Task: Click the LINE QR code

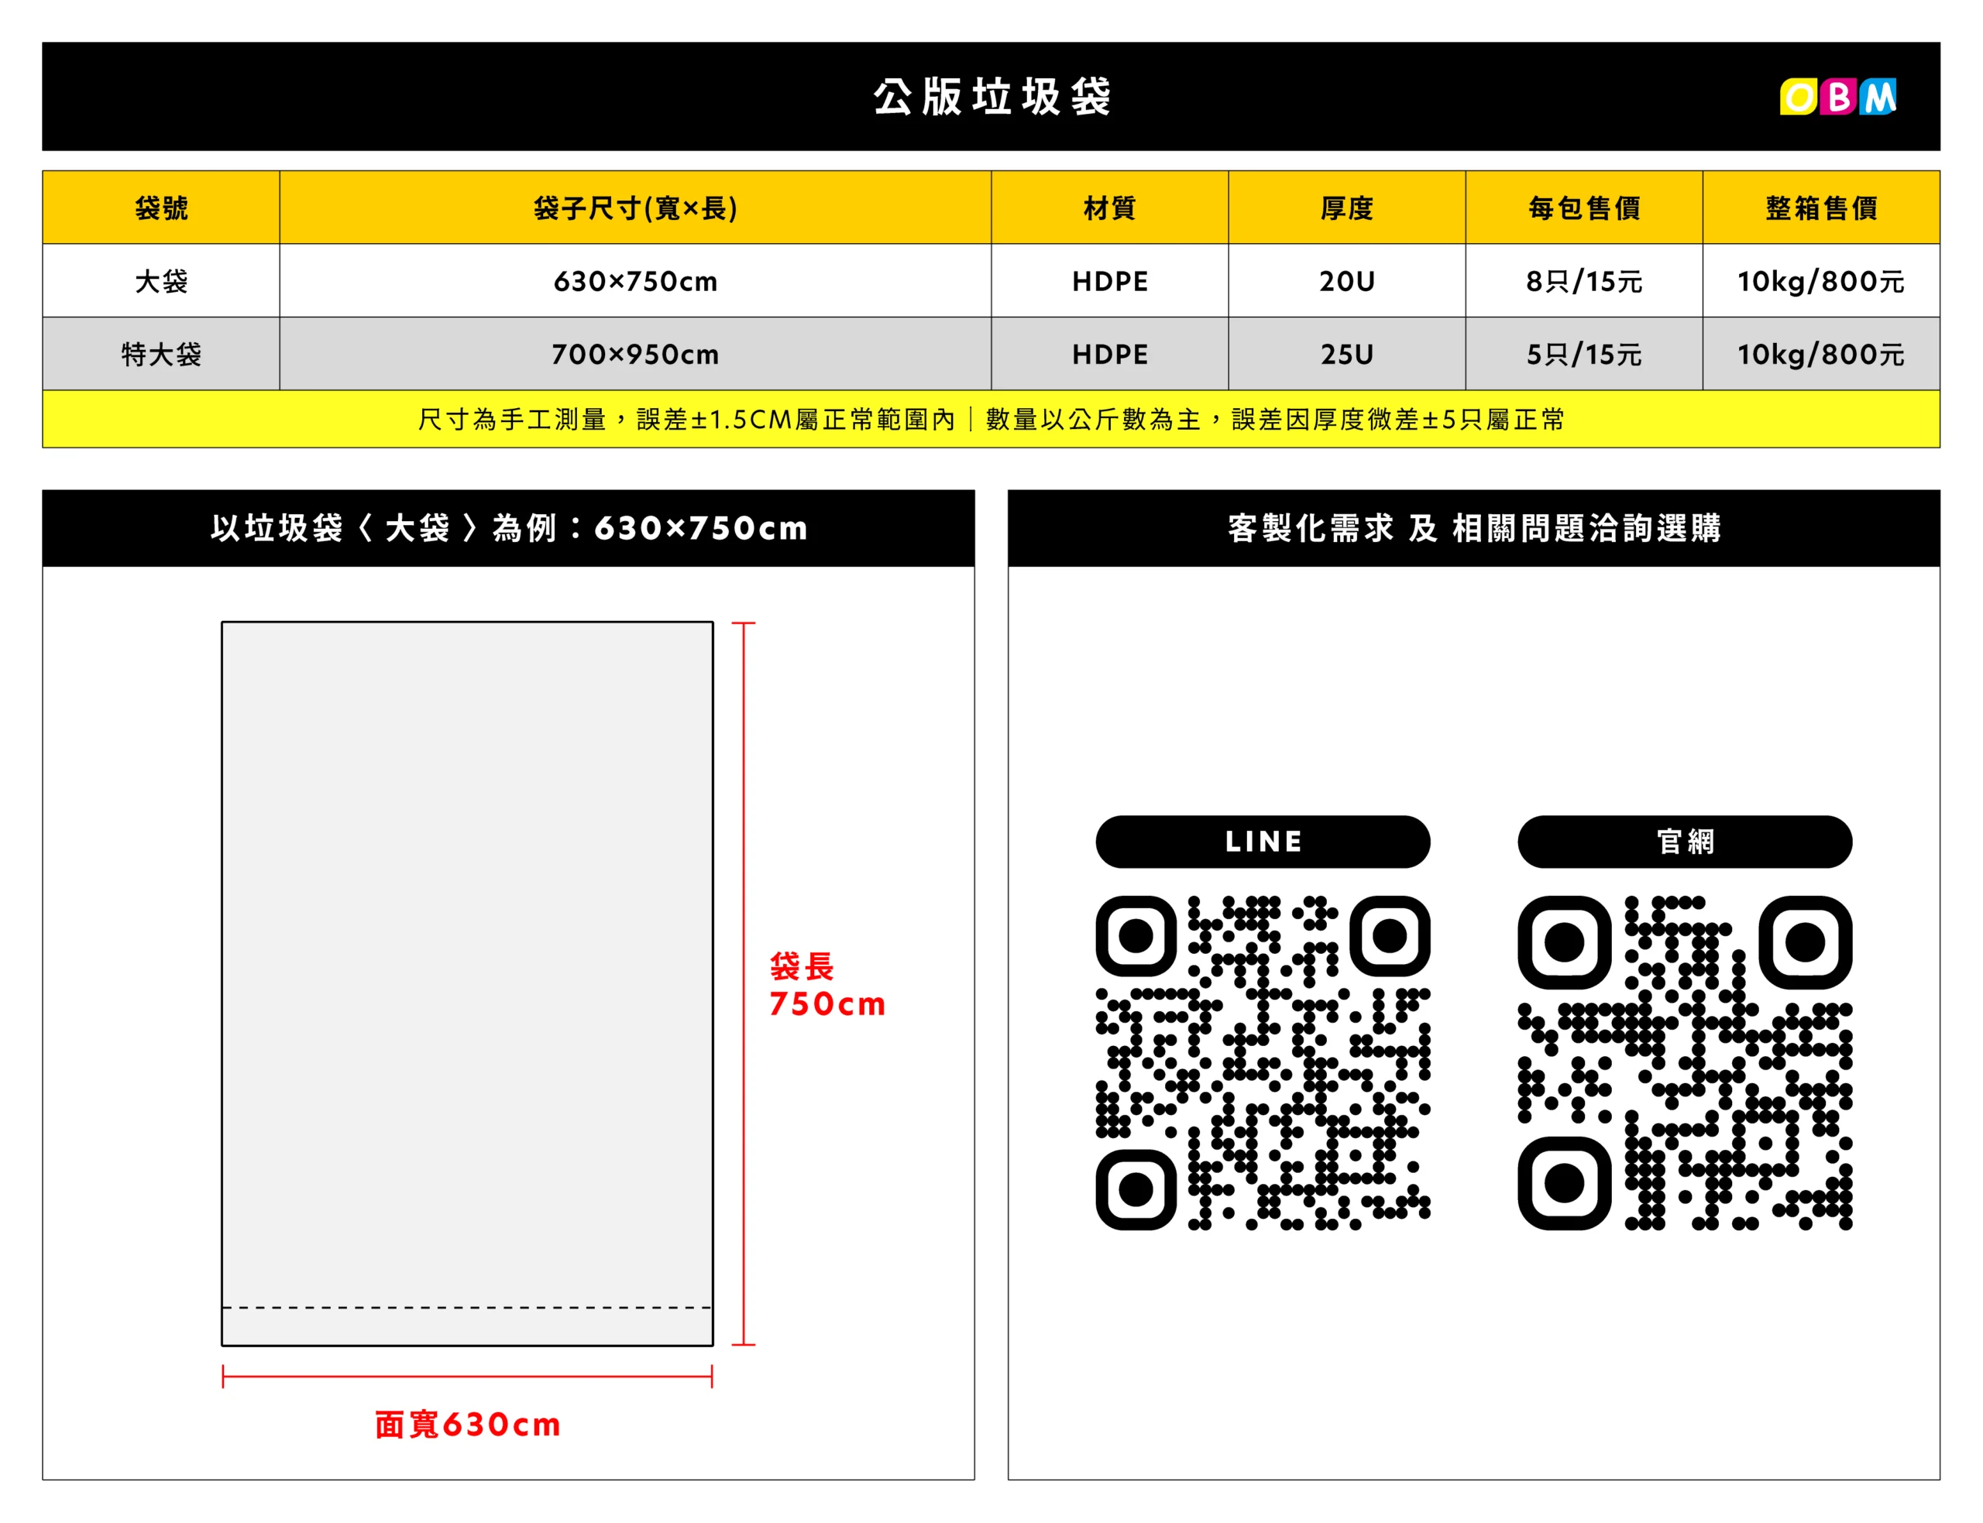Action: (1262, 1062)
